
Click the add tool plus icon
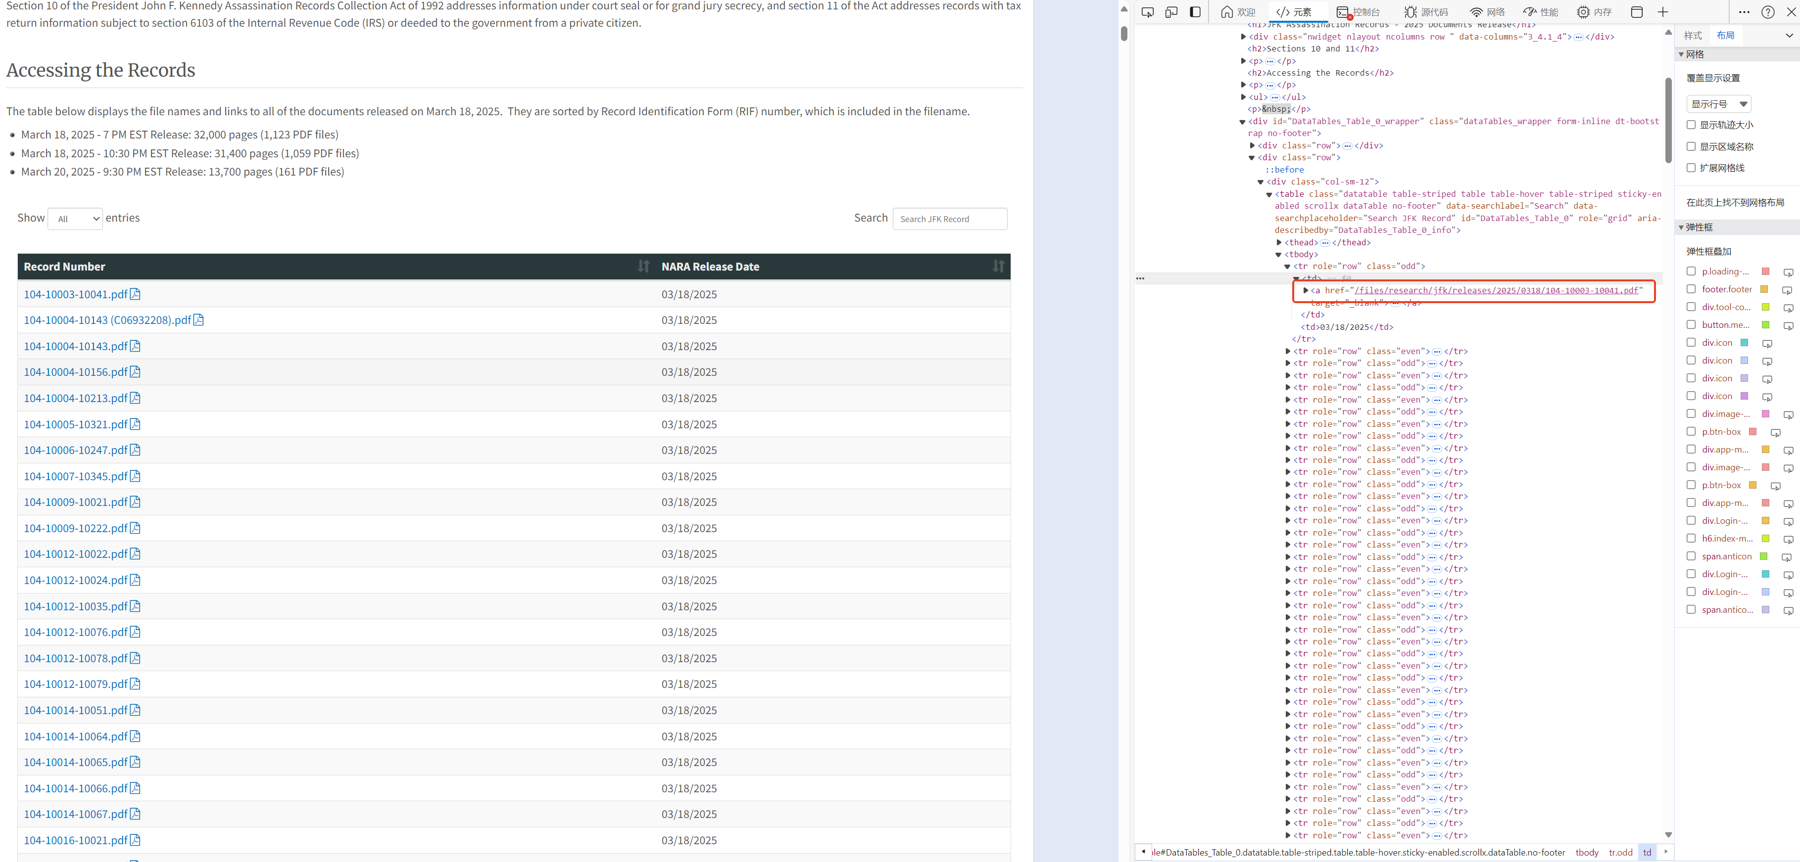point(1662,12)
